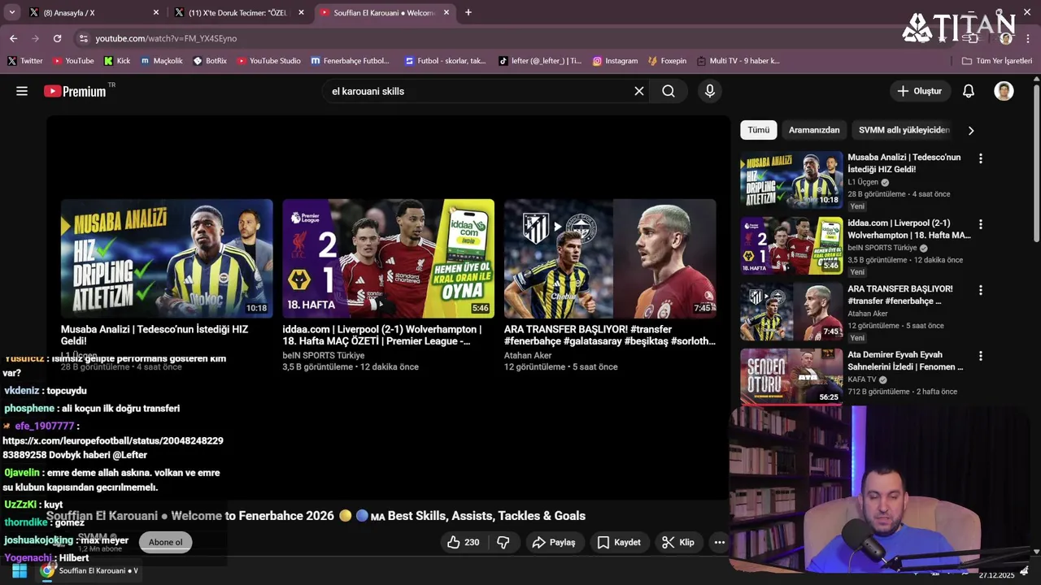Open the YouTube guide hamburger menu
The width and height of the screenshot is (1041, 585).
pos(22,91)
